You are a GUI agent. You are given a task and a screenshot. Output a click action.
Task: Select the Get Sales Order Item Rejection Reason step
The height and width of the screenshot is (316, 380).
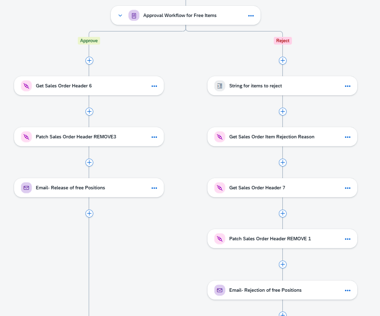(x=282, y=137)
